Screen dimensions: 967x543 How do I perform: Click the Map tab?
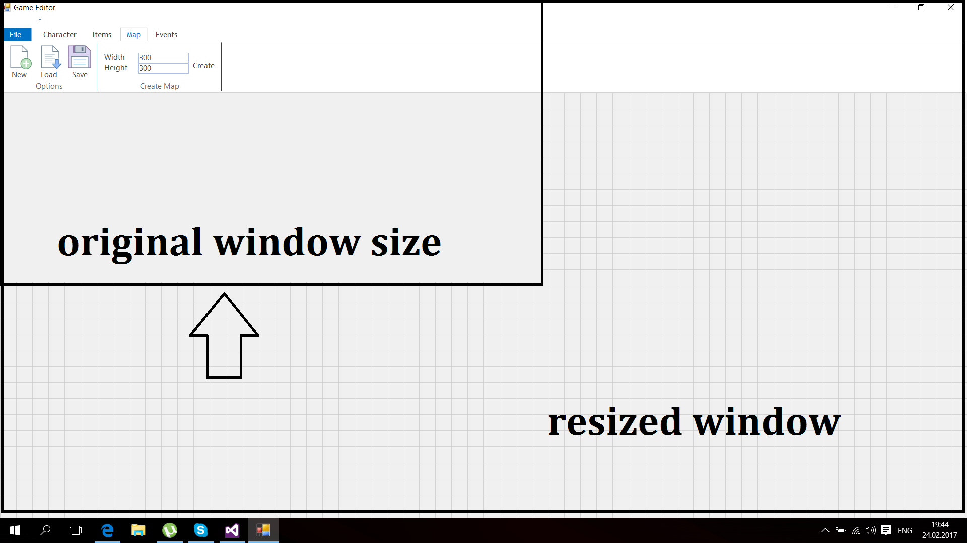point(133,34)
